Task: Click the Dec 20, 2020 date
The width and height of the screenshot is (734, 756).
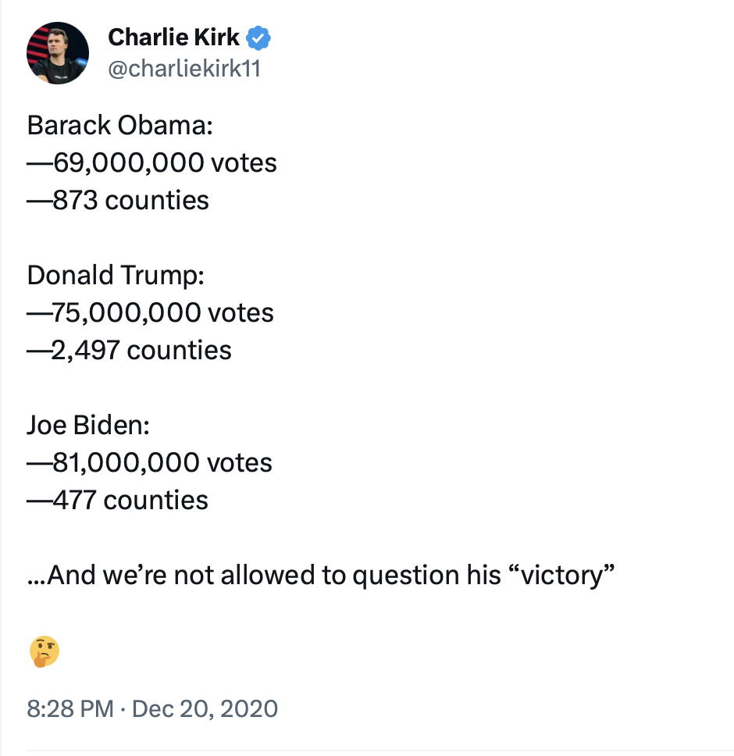Action: pos(205,708)
